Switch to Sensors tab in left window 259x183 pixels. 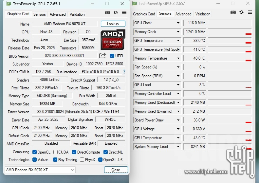pos(40,14)
